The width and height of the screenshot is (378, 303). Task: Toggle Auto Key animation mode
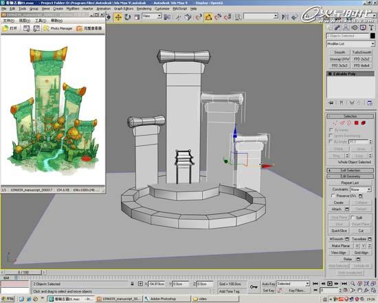[x=269, y=284]
